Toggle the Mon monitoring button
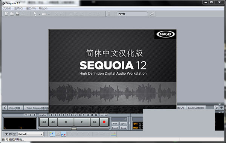This screenshot has height=143, width=226. pos(115,123)
